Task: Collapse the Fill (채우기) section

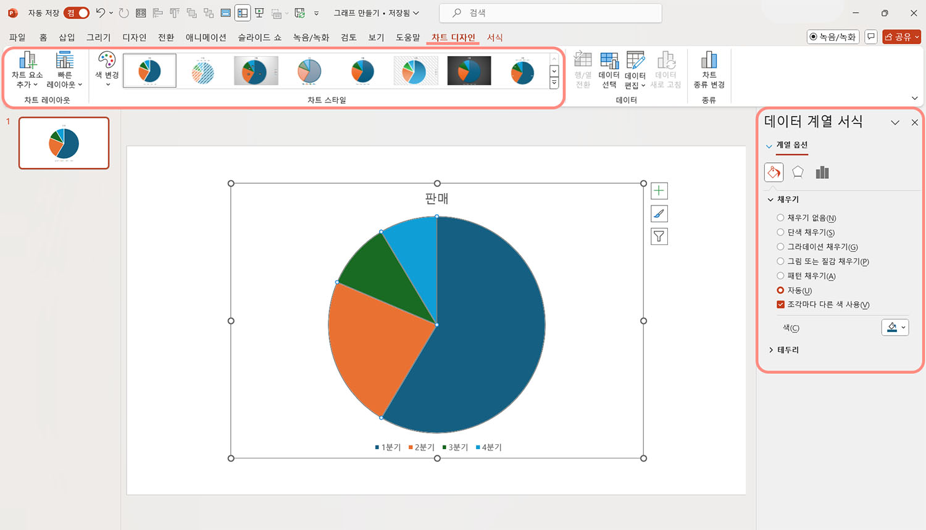Action: coord(770,199)
